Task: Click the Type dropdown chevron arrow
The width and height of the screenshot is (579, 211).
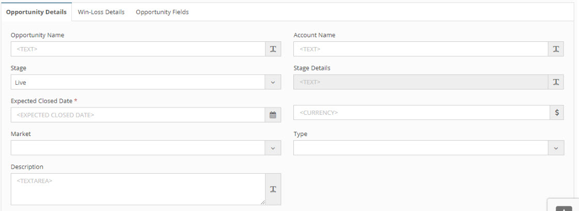Action: coord(556,148)
